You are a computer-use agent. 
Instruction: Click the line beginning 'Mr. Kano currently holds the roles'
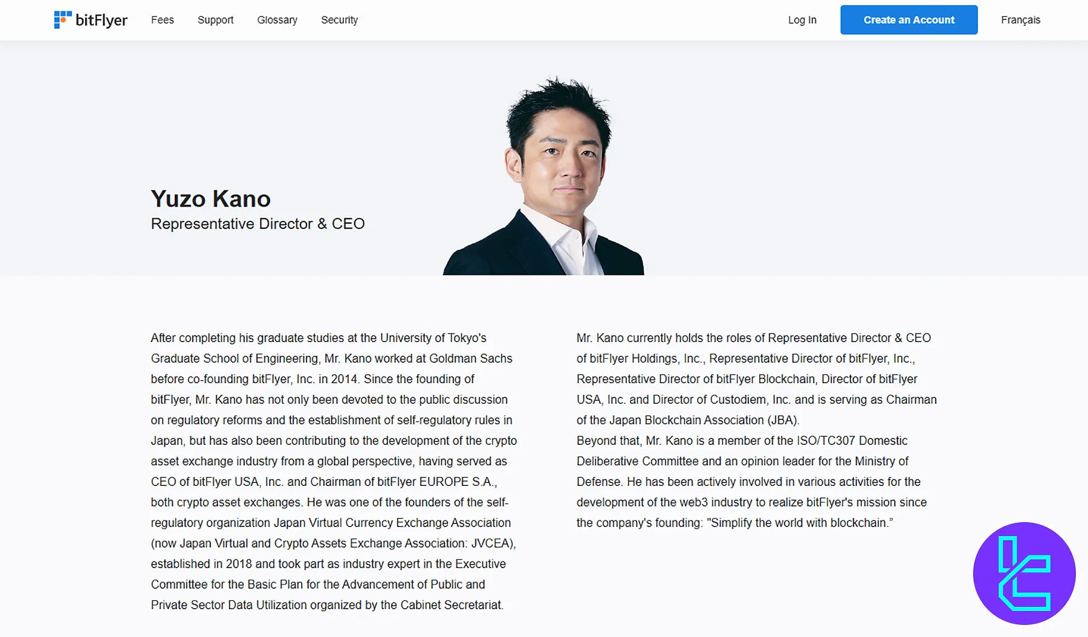pyautogui.click(x=754, y=338)
